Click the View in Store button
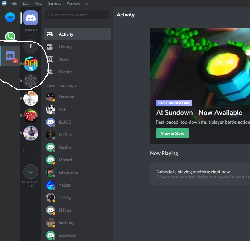The image size is (250, 241). click(x=173, y=133)
